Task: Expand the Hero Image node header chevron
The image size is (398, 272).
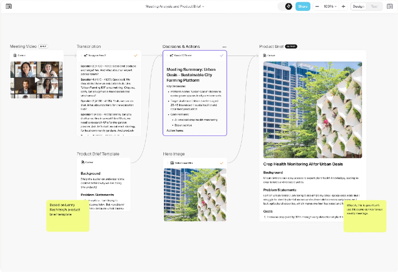Action: tap(168, 163)
